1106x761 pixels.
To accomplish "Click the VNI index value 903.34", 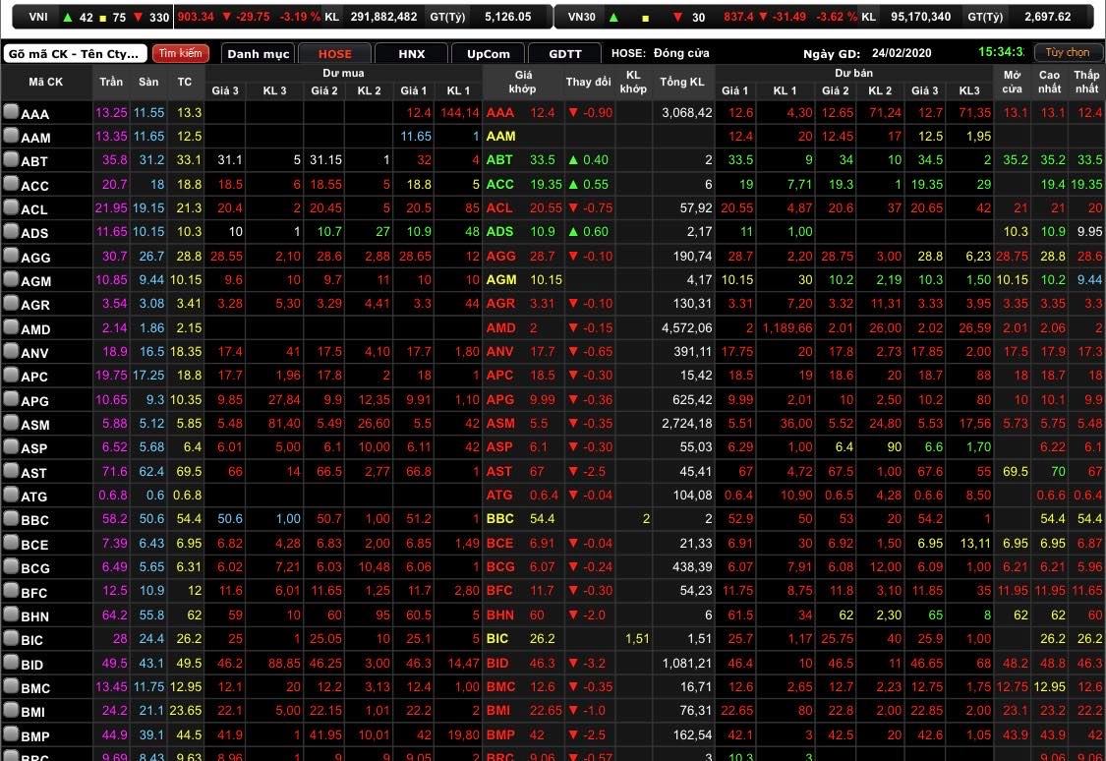I will (196, 16).
